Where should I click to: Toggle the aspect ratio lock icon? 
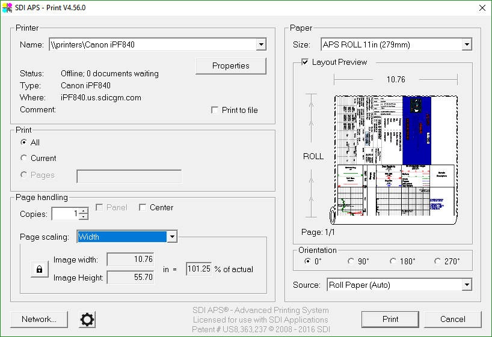point(39,269)
